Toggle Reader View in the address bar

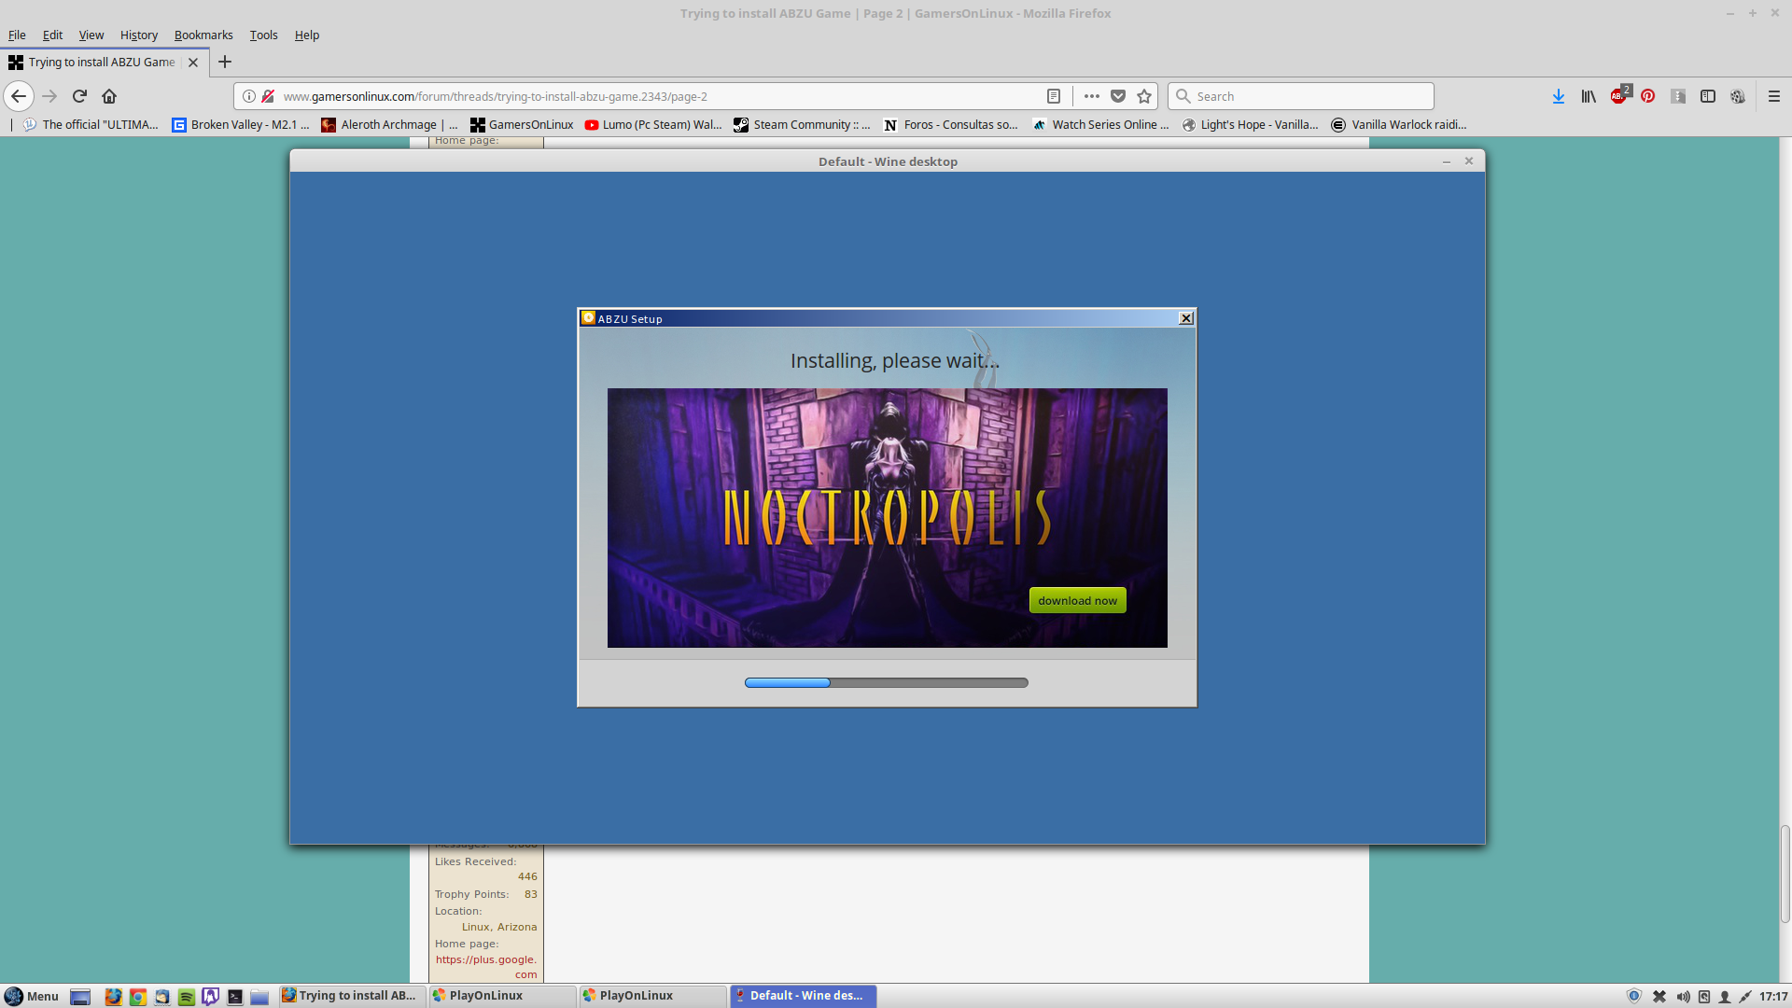point(1054,96)
